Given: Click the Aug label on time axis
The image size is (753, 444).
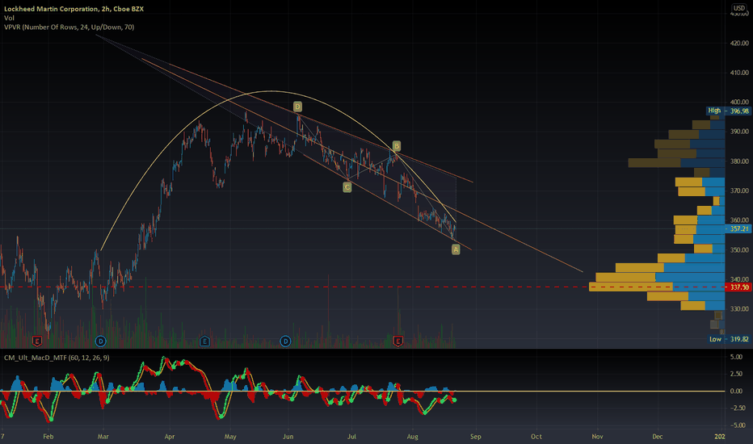Looking at the screenshot, I should click(413, 436).
